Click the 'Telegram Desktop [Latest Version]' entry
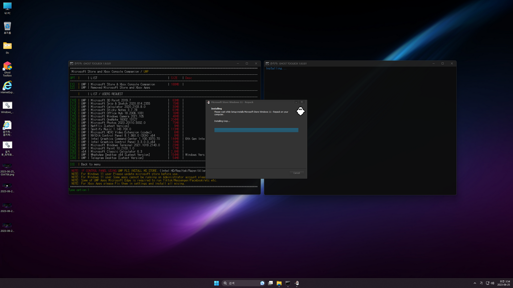This screenshot has width=513, height=288. 117,158
